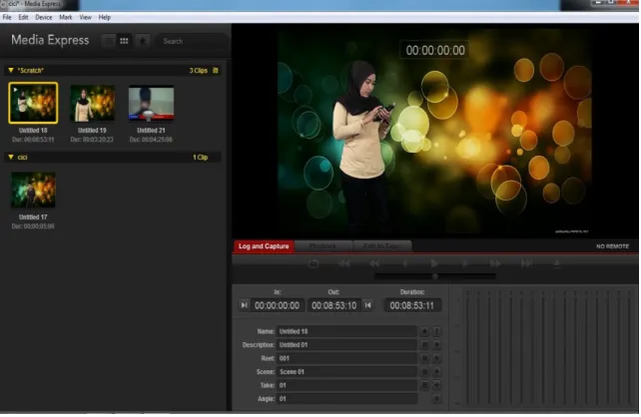Click the plus icon beside the Take field
Viewport: 641px width, 417px height.
pos(437,386)
